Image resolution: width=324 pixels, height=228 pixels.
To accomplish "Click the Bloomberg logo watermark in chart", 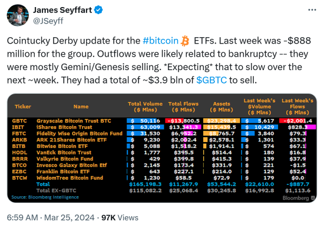I will point(299,198).
